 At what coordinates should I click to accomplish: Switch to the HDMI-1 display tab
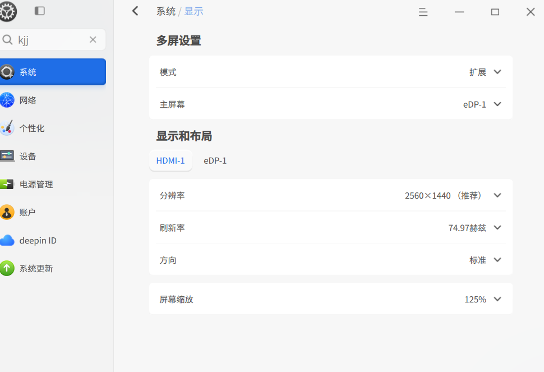click(170, 160)
